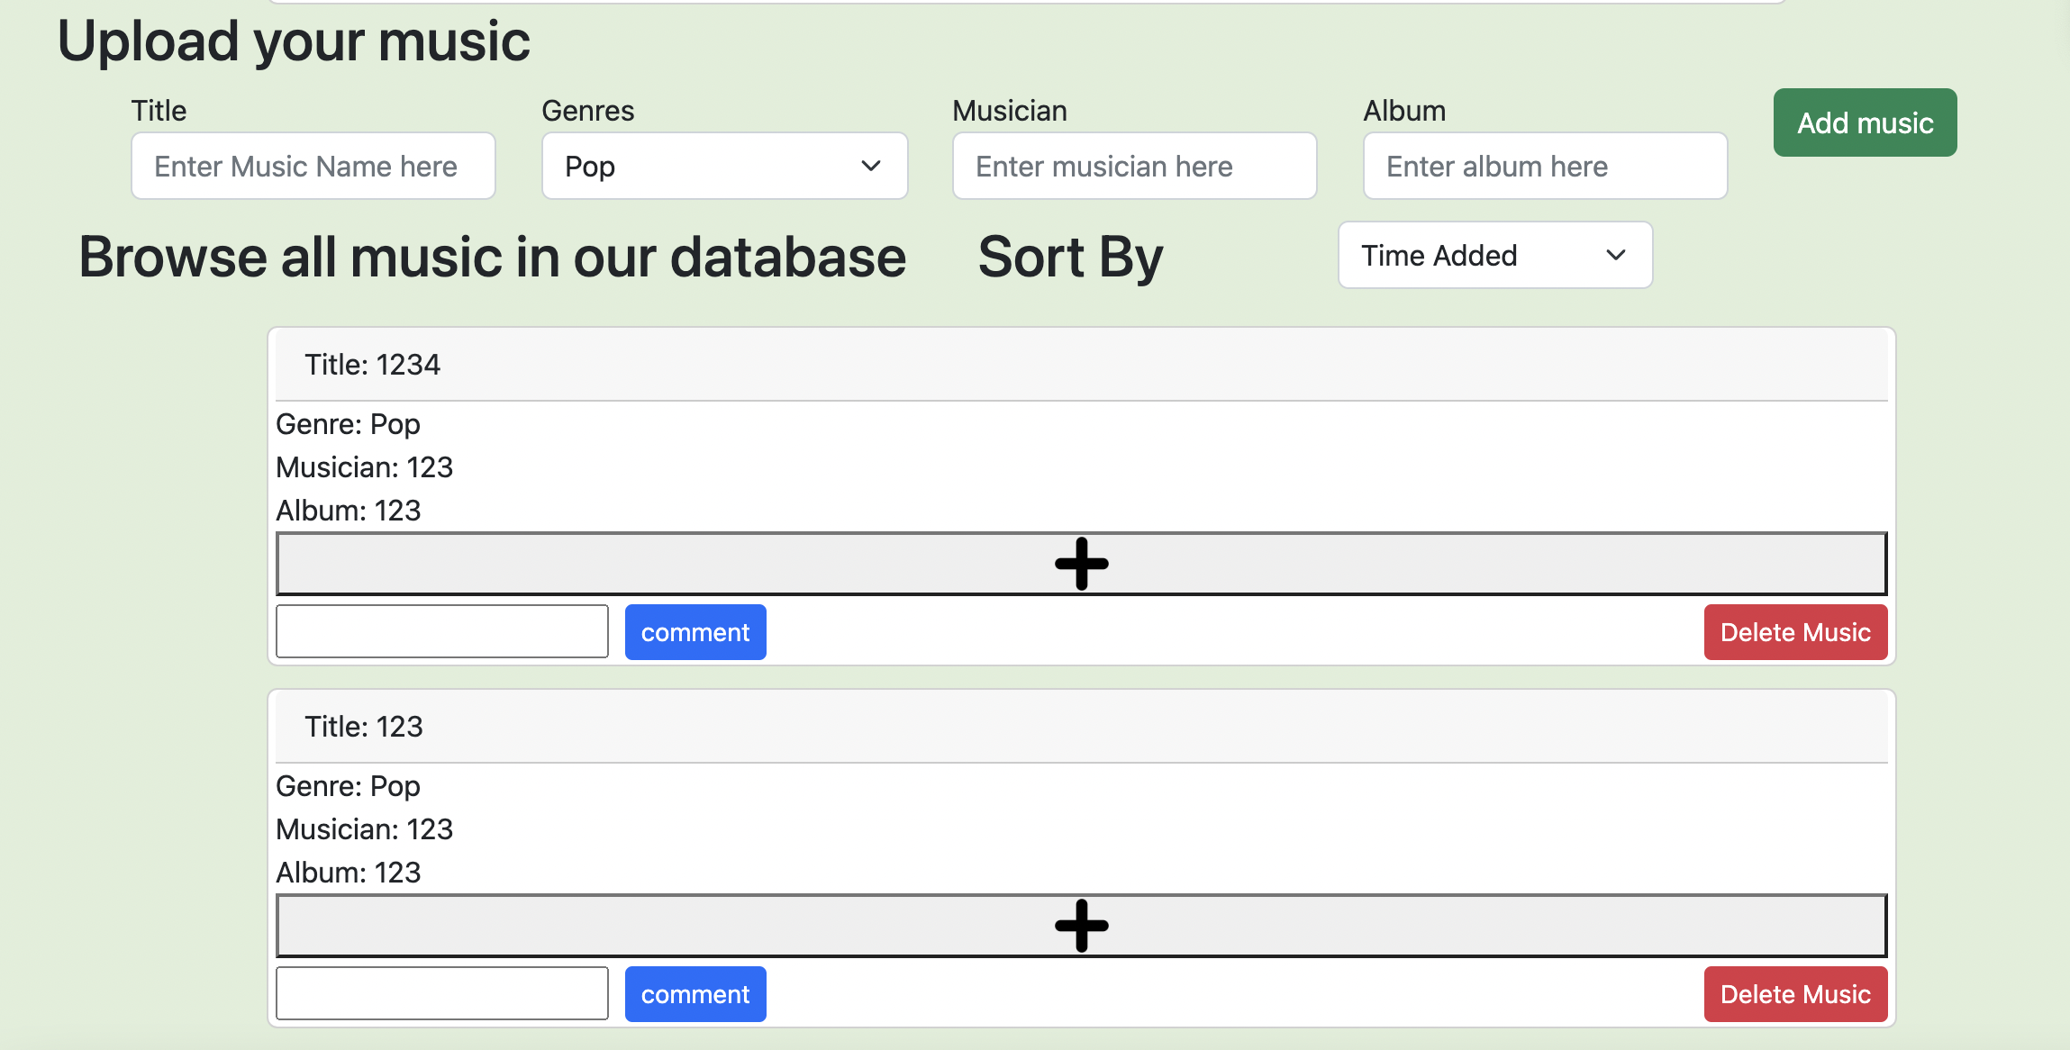Click the Genres field label

coord(587,111)
